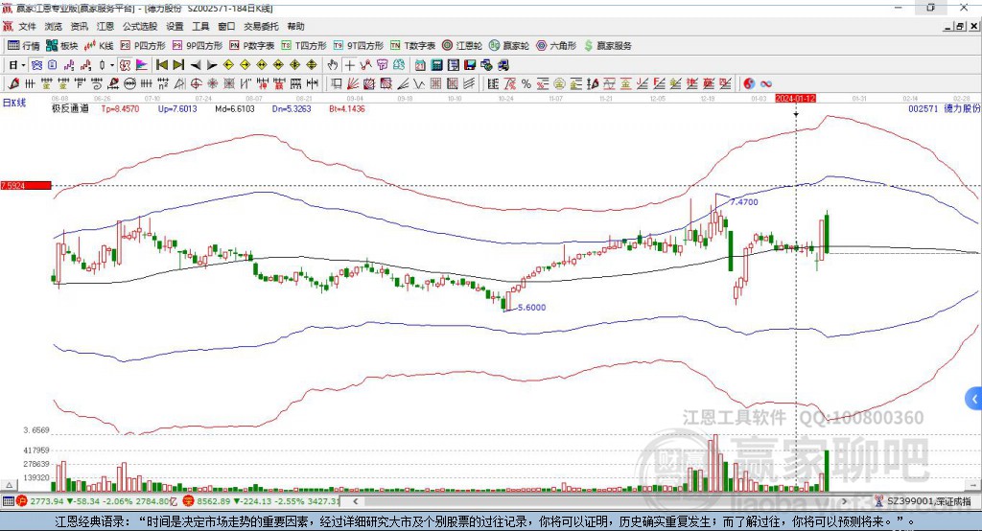The height and width of the screenshot is (531, 982).
Task: Open the calendar icon showing 21
Action: point(420,65)
